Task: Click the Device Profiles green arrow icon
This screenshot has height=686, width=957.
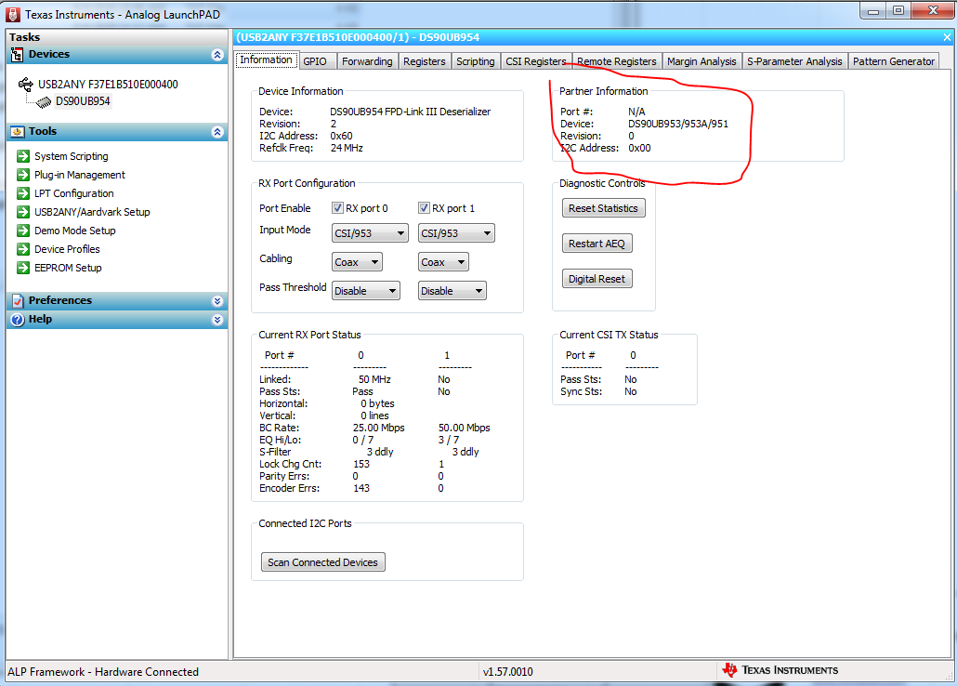Action: coord(23,249)
